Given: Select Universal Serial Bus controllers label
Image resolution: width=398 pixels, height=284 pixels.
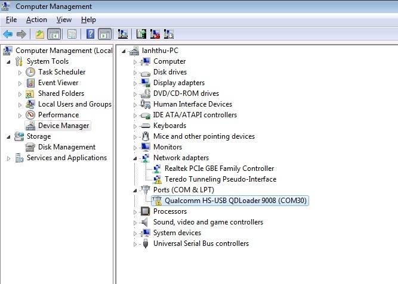Looking at the screenshot, I should (201, 243).
